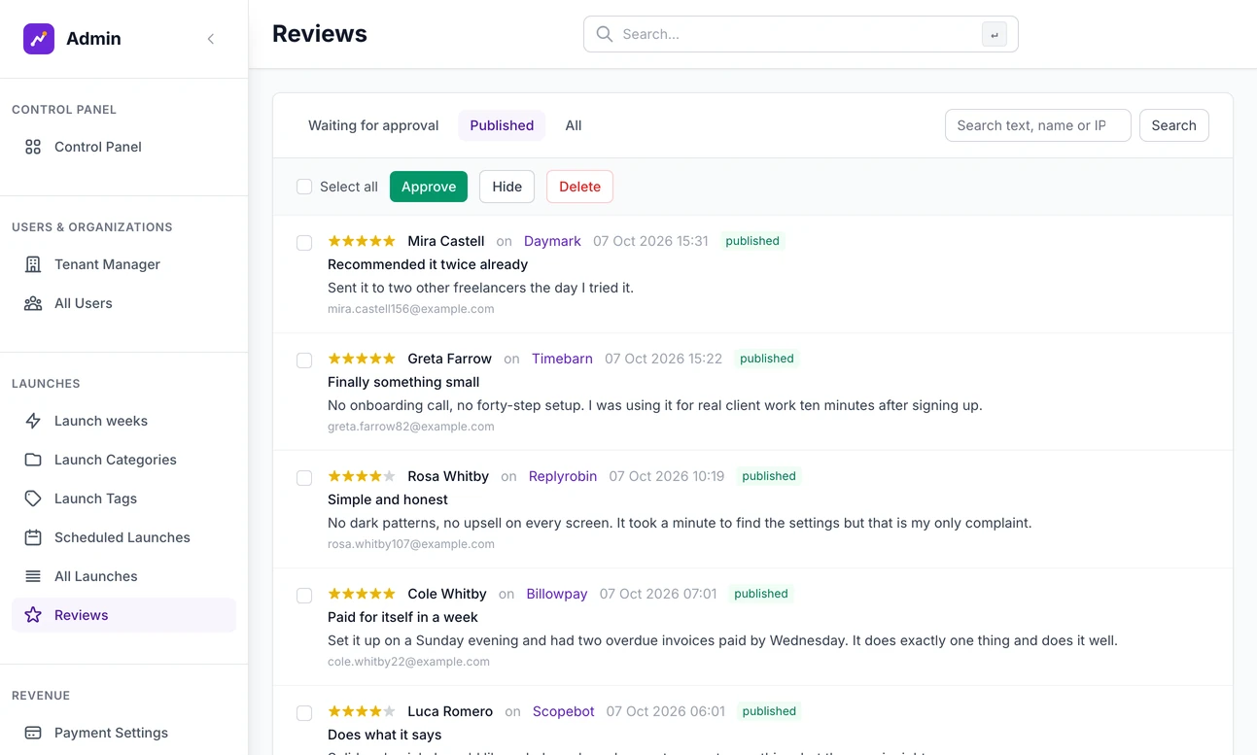Collapse the sidebar with the chevron arrow
This screenshot has width=1257, height=755.
[211, 39]
